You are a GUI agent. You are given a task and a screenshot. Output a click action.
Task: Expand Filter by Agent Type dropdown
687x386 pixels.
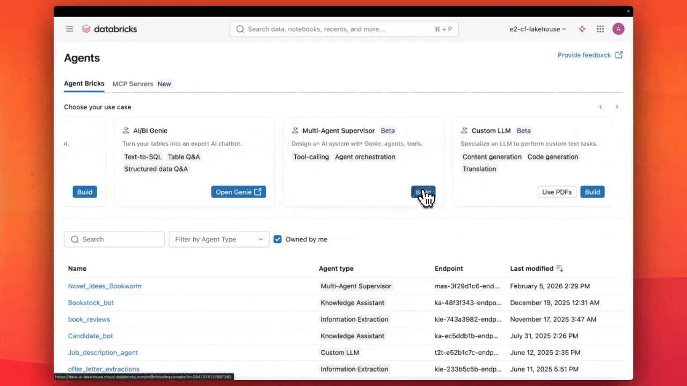219,239
